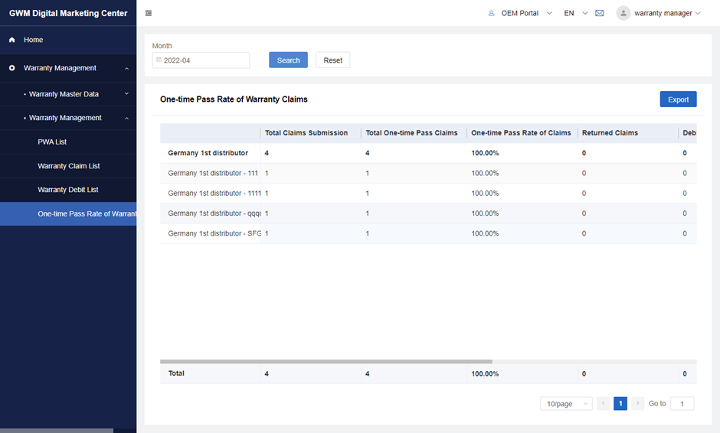
Task: Select the Germany 1st distributor - SFG row
Action: point(428,234)
